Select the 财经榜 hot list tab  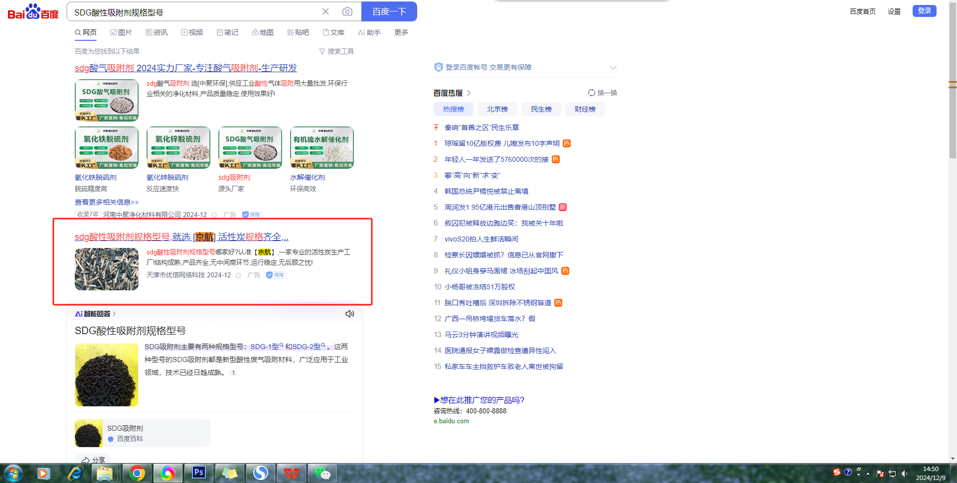coord(585,109)
